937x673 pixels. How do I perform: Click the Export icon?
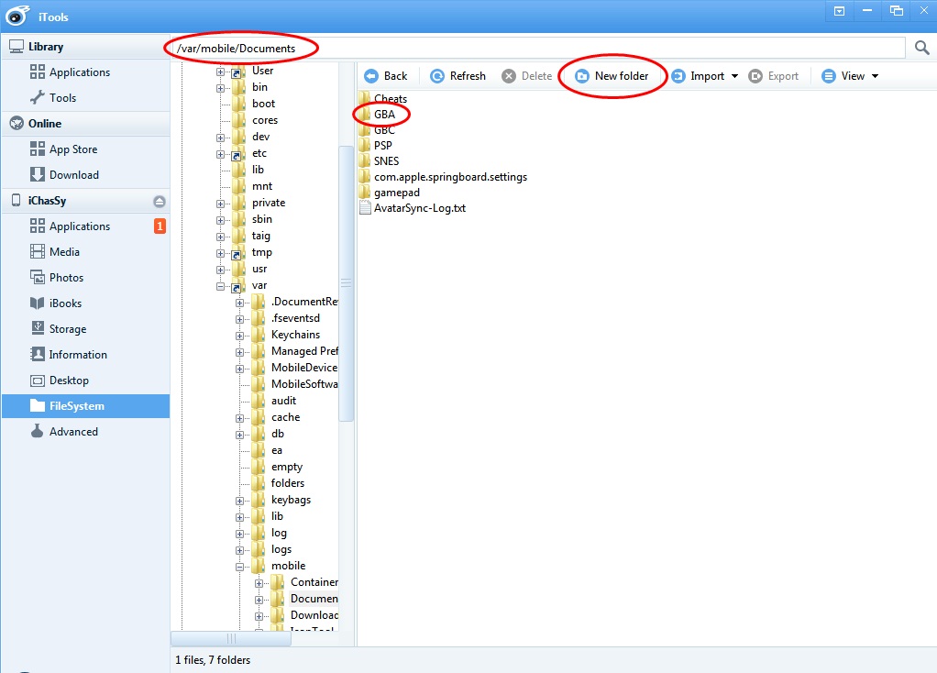[x=755, y=76]
